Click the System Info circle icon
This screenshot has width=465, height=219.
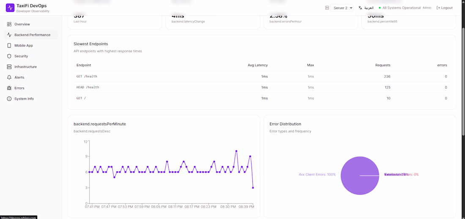(9, 99)
